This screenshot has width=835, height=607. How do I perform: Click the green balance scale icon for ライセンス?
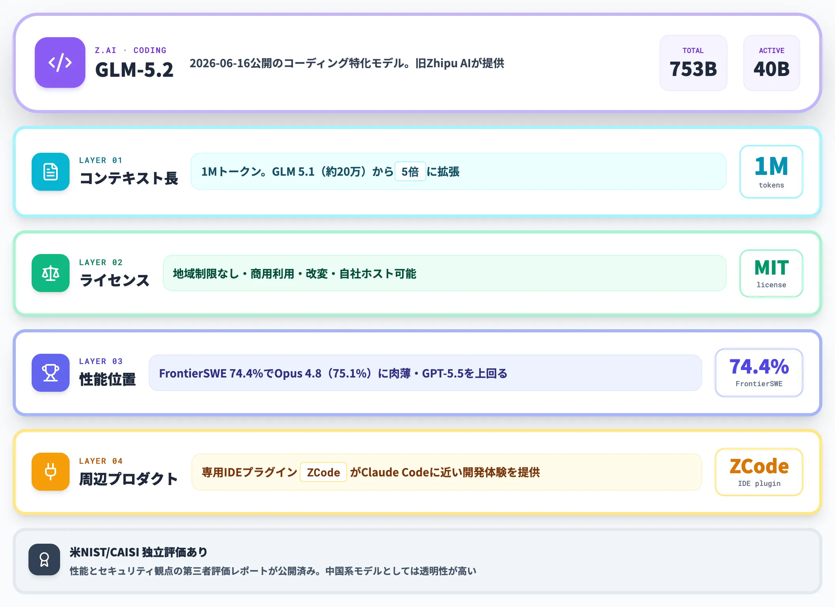click(x=51, y=273)
